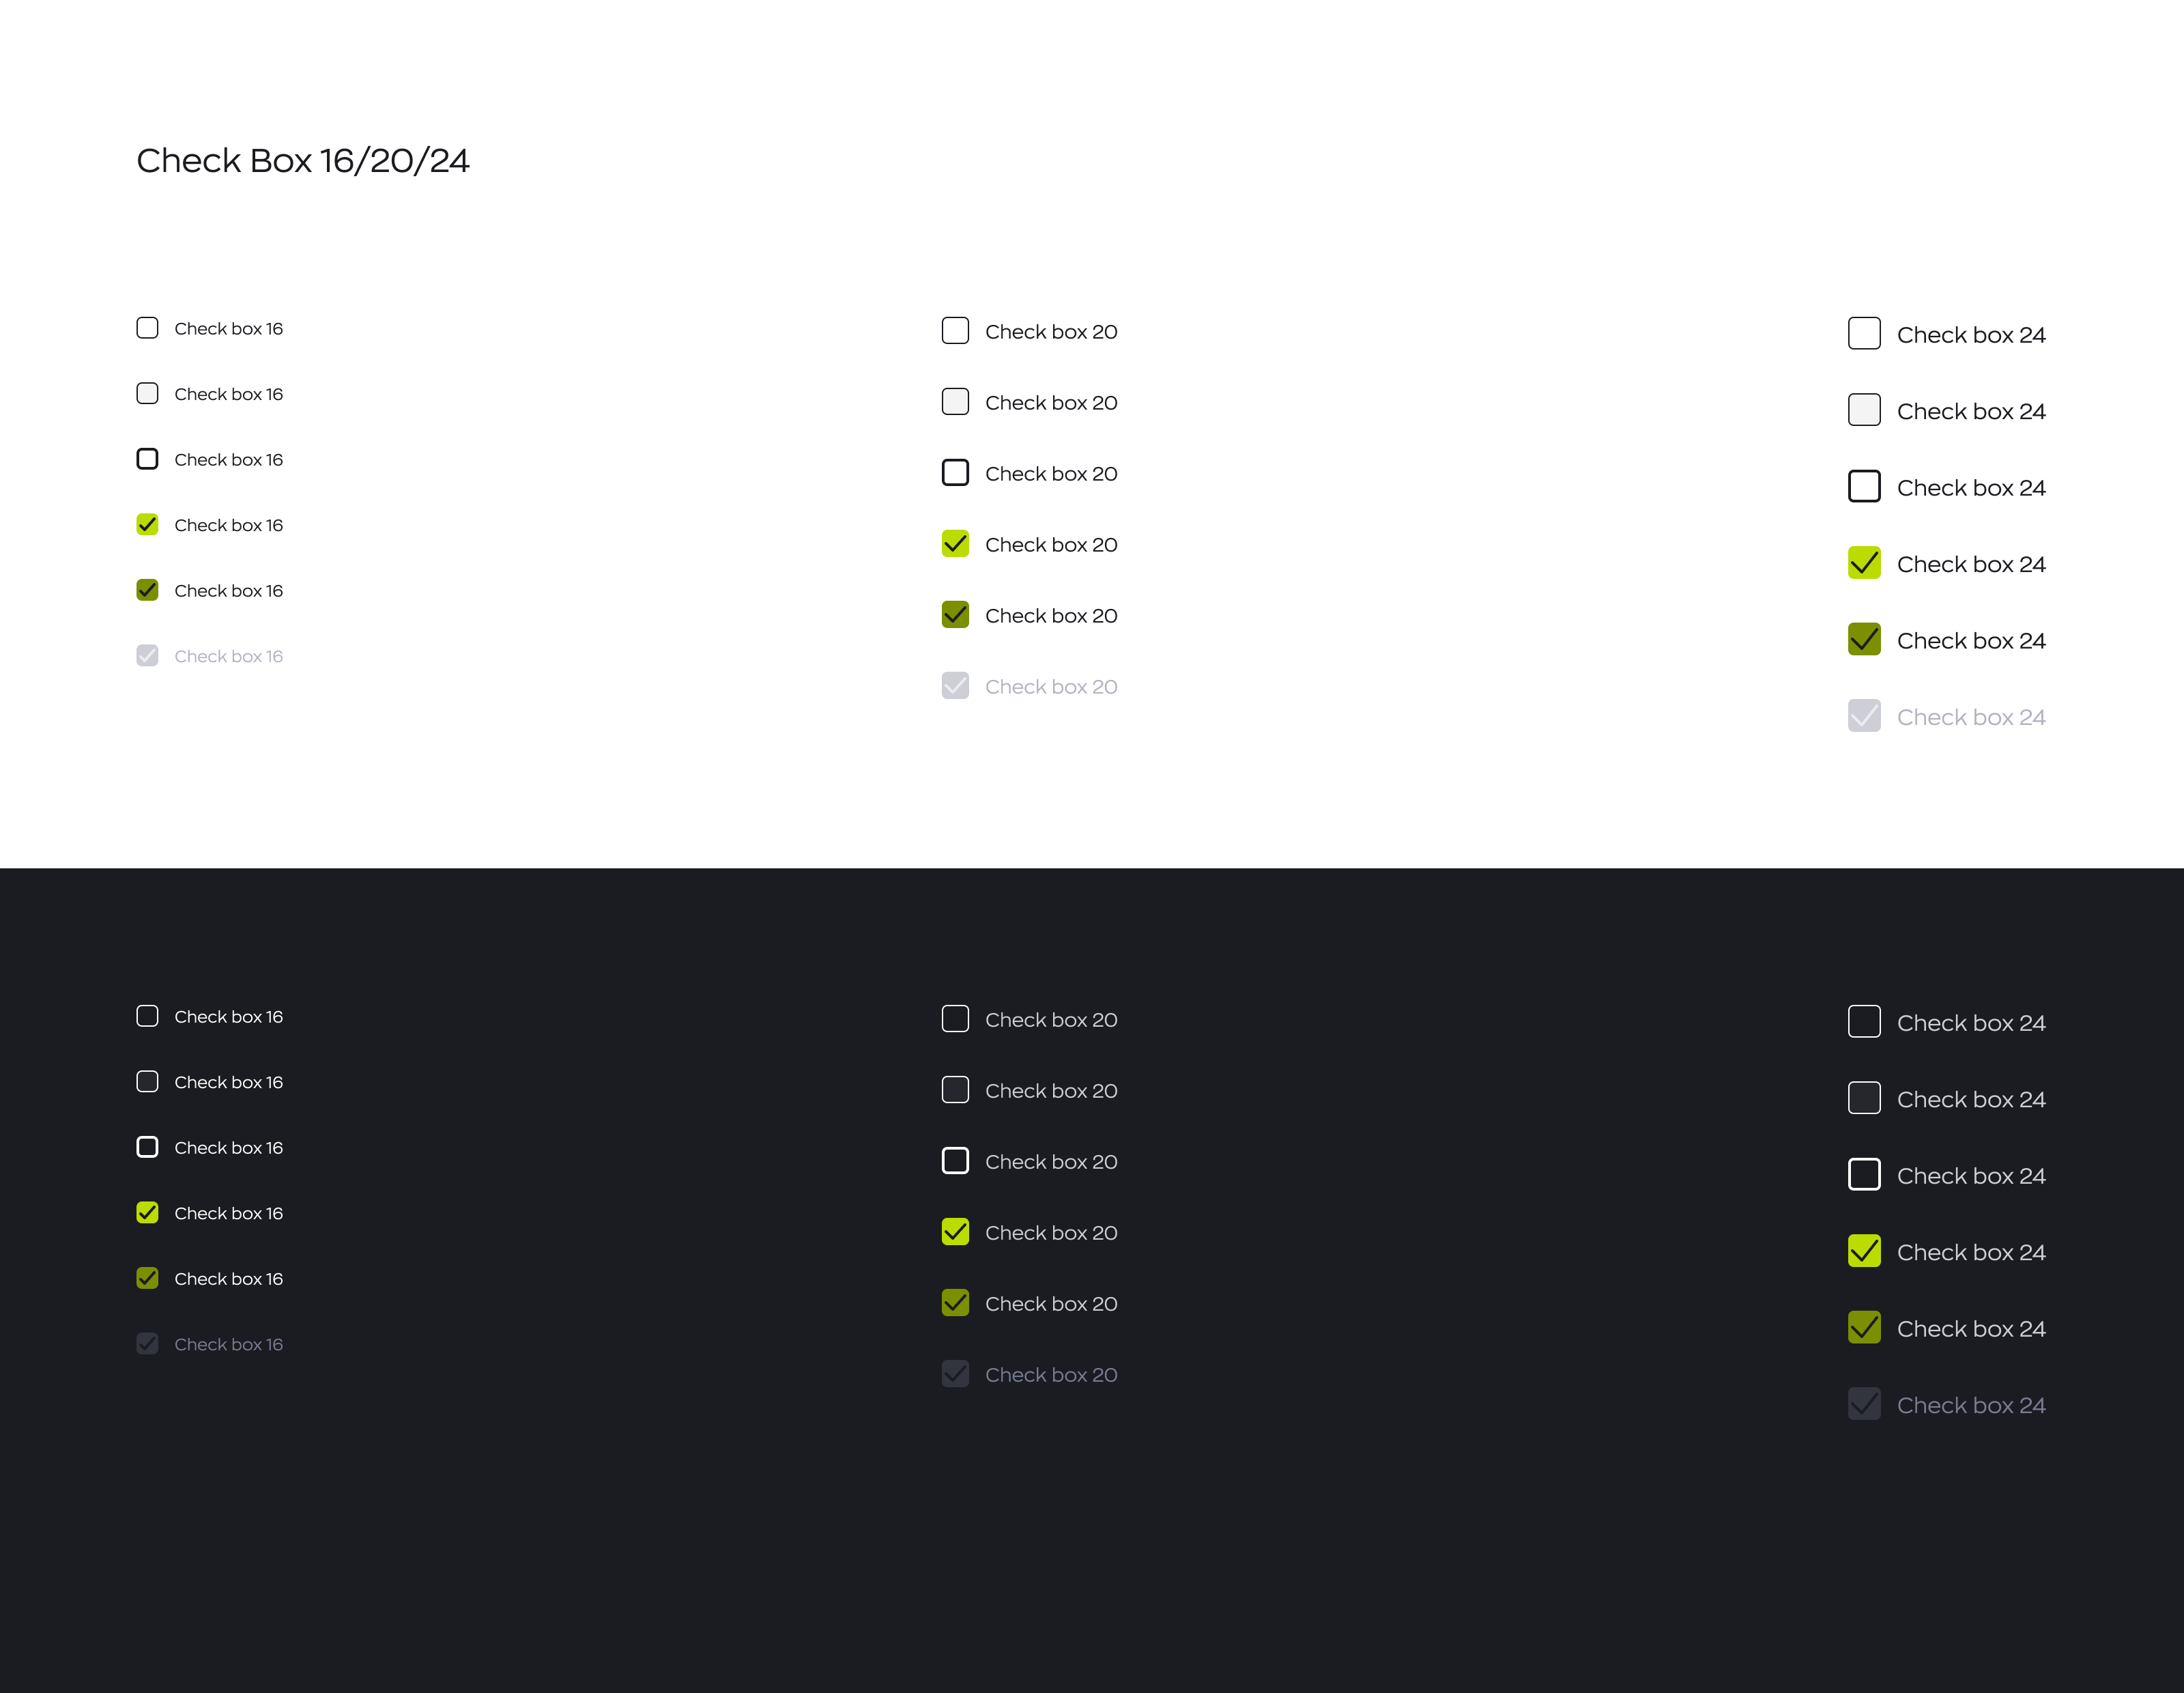Viewport: 2184px width, 1693px height.
Task: Select topmost empty Check box 20, dark section
Action: click(955, 1019)
